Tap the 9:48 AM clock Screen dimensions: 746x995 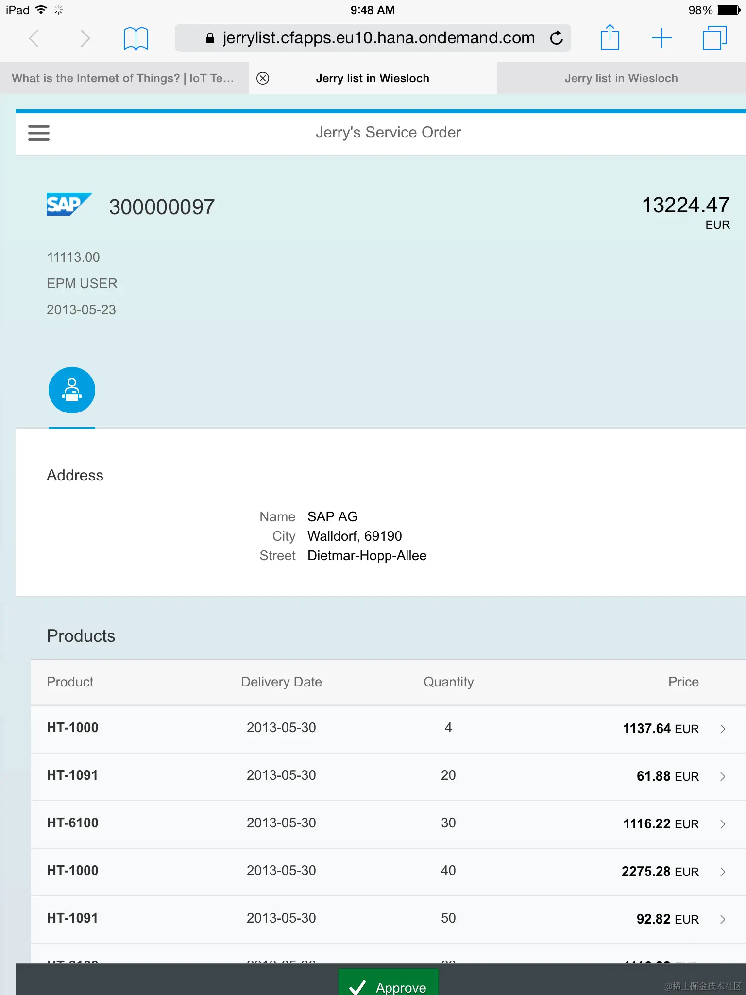click(x=373, y=10)
